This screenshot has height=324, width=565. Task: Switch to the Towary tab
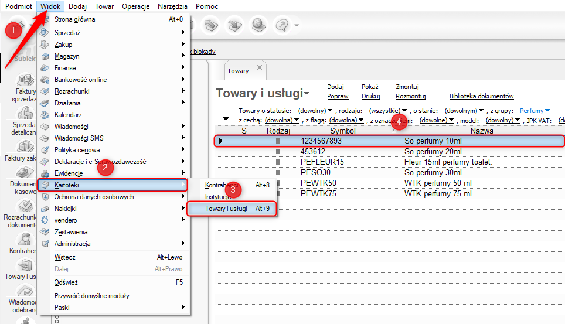click(x=238, y=71)
